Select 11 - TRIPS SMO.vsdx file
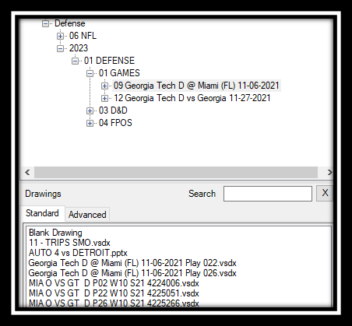 69,243
